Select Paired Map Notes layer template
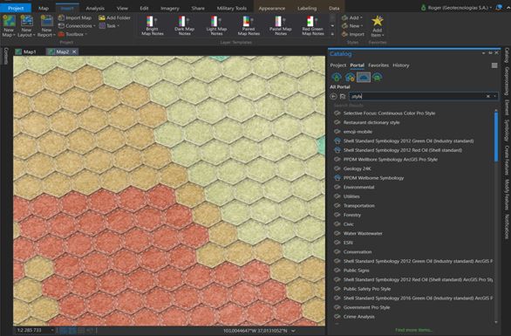Viewport: 511px width, 336px height. point(249,26)
